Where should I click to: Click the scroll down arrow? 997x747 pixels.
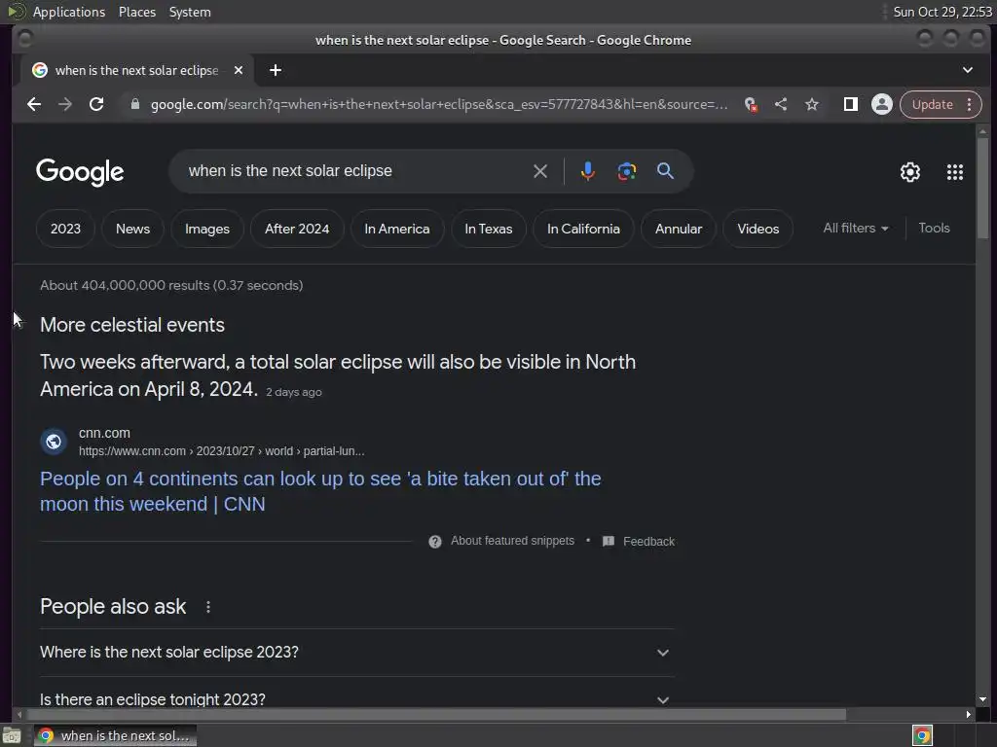pyautogui.click(x=983, y=699)
